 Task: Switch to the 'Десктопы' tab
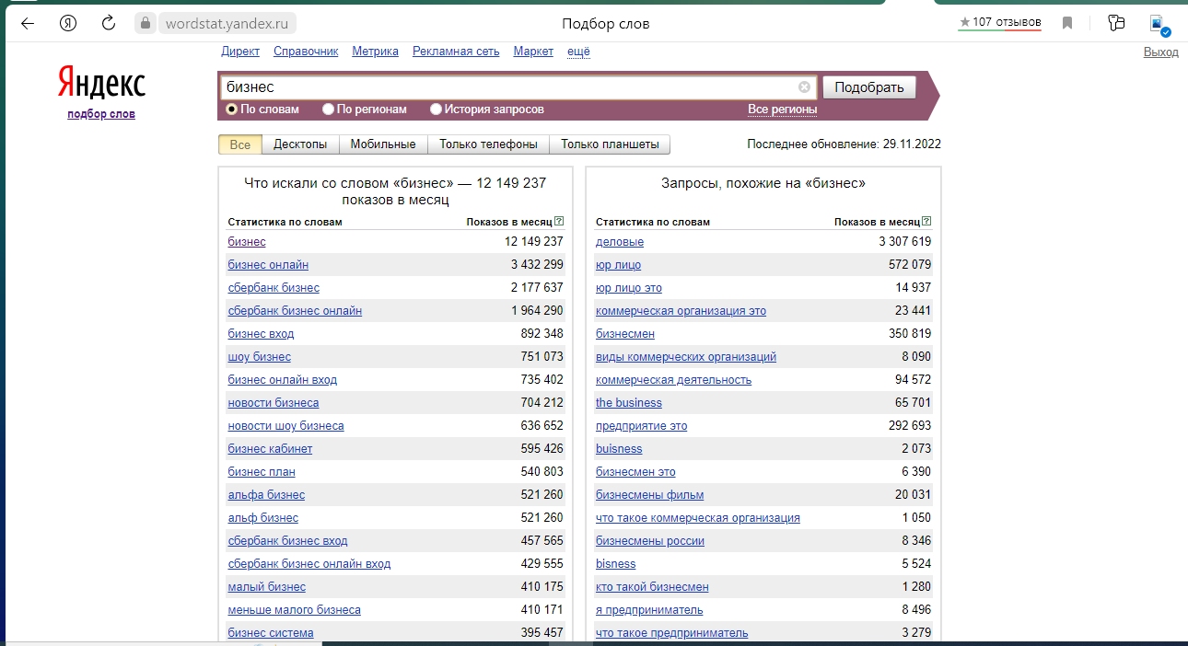click(x=300, y=144)
